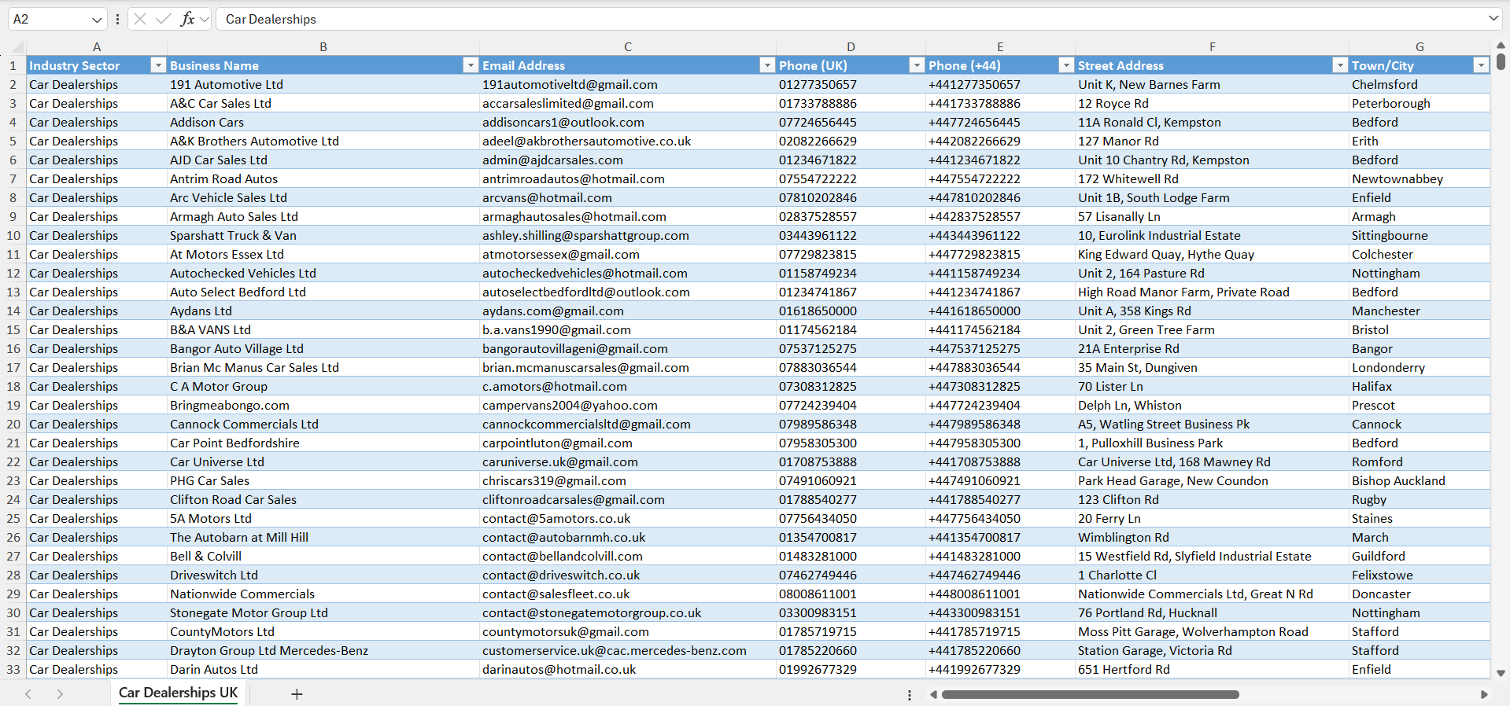Click cell 'A5, Watling Street Business Pk'
Screen dimensions: 1510x706
coord(1212,424)
